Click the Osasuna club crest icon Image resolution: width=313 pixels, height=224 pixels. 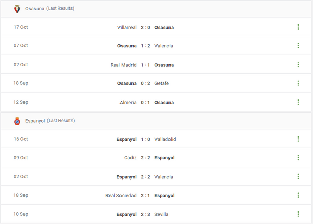17,9
